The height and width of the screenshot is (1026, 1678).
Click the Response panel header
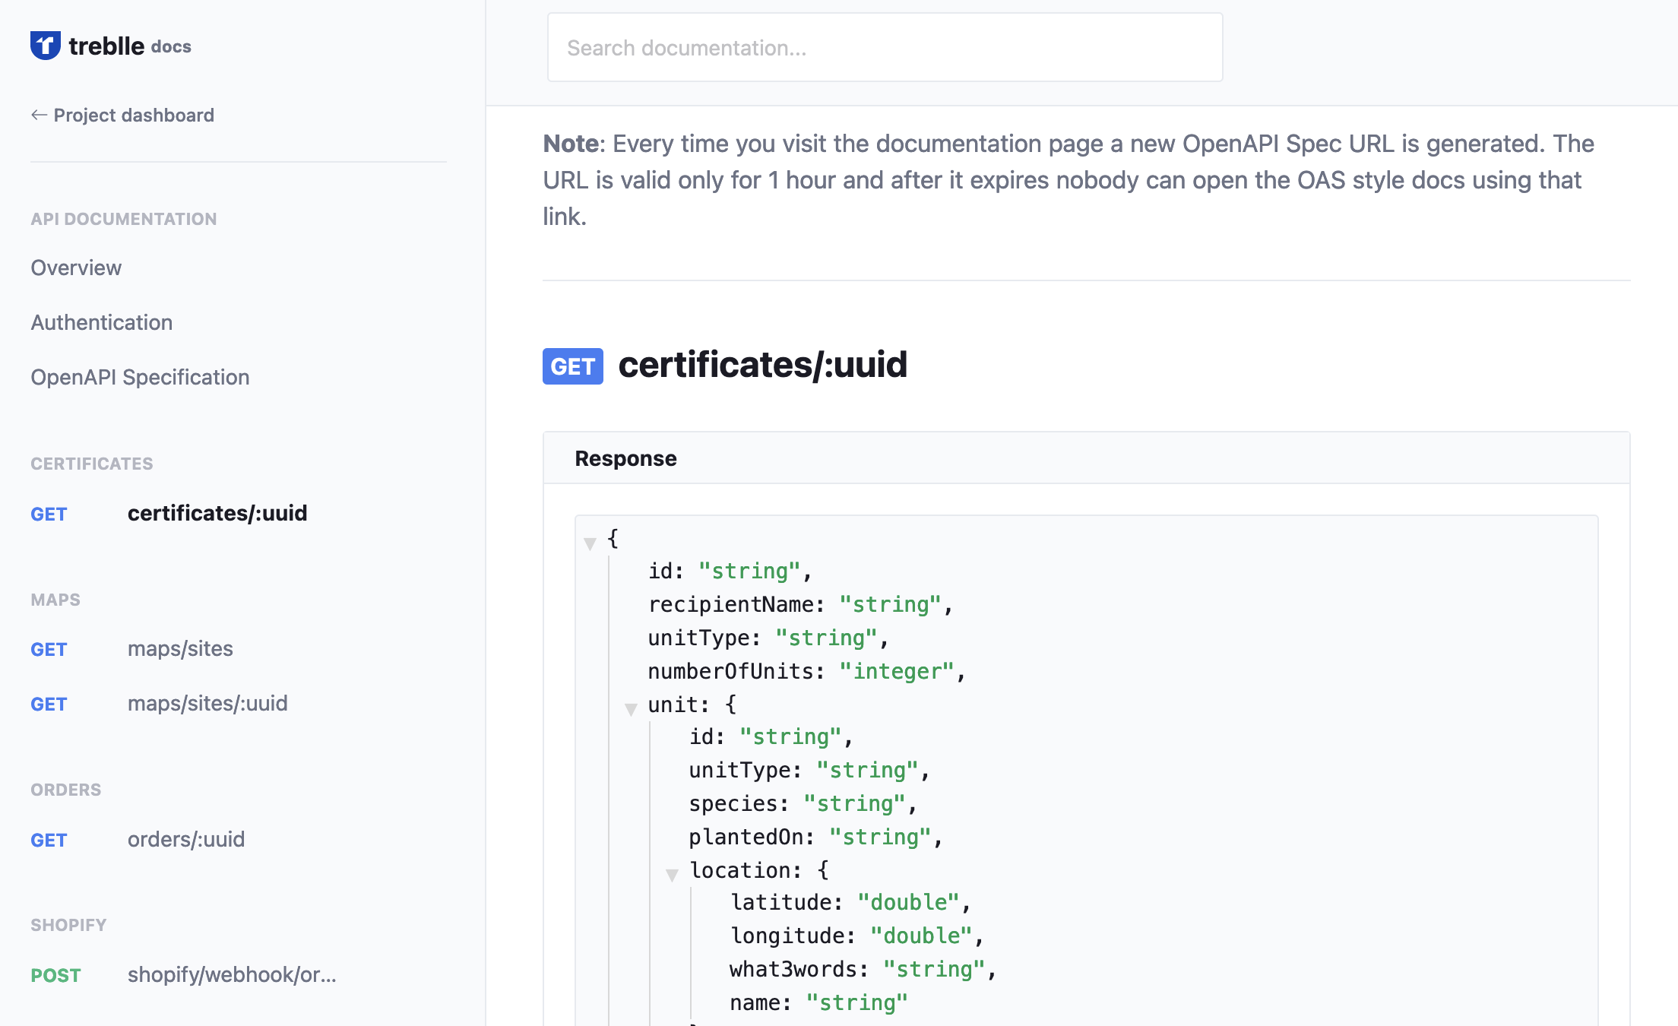(x=1087, y=458)
